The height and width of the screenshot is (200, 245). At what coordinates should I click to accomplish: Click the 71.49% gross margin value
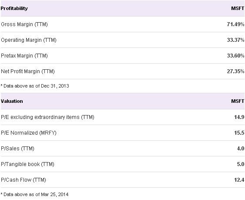pos(235,24)
